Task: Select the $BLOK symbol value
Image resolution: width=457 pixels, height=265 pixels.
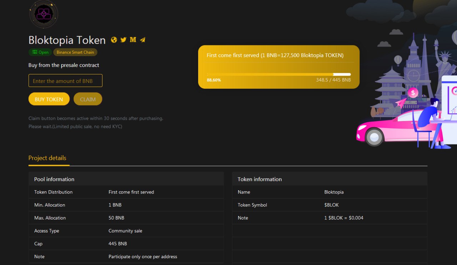Action: tap(331, 205)
